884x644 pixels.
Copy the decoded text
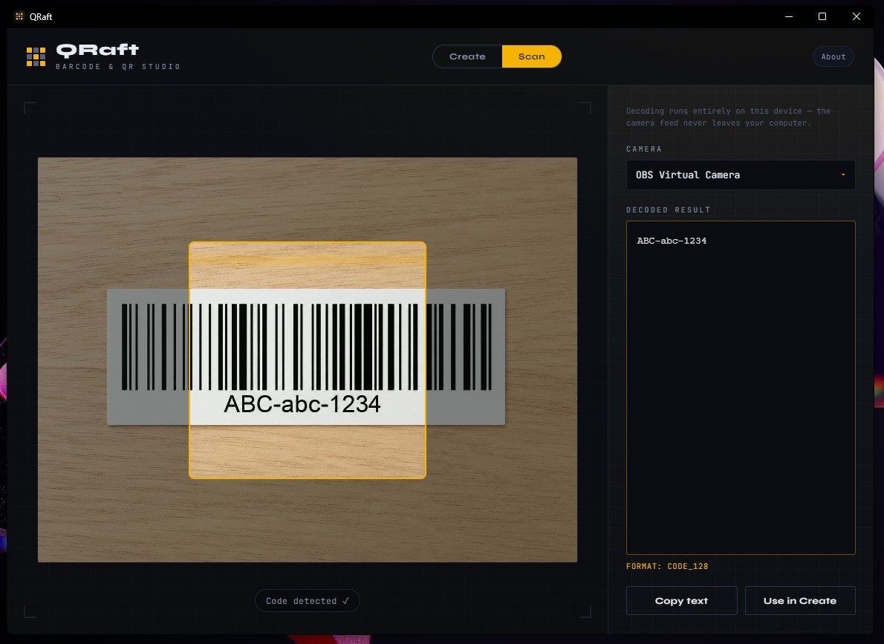682,601
